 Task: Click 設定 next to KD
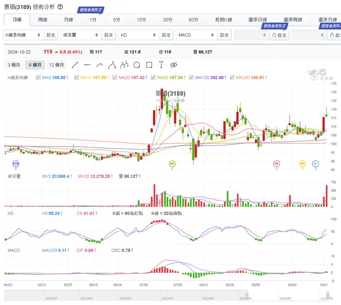pos(166,35)
